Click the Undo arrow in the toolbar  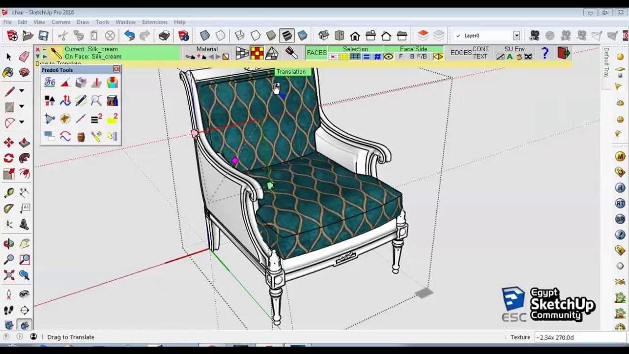tap(128, 35)
